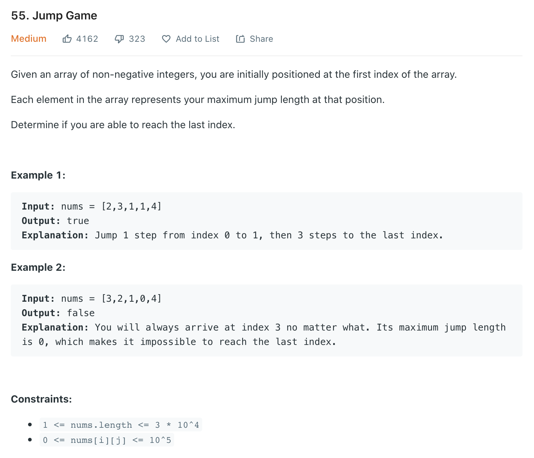Click the Example 2 heading
The image size is (534, 458).
[x=38, y=268]
